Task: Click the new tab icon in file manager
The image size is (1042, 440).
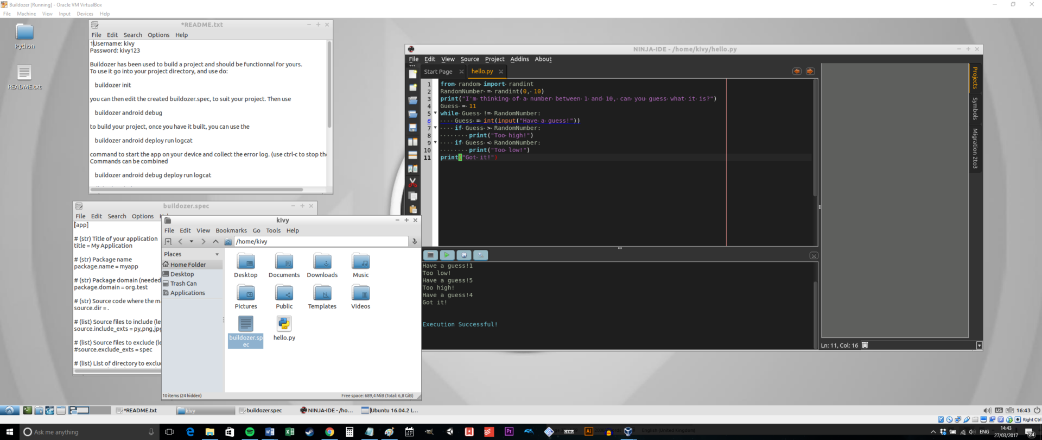Action: tap(168, 242)
